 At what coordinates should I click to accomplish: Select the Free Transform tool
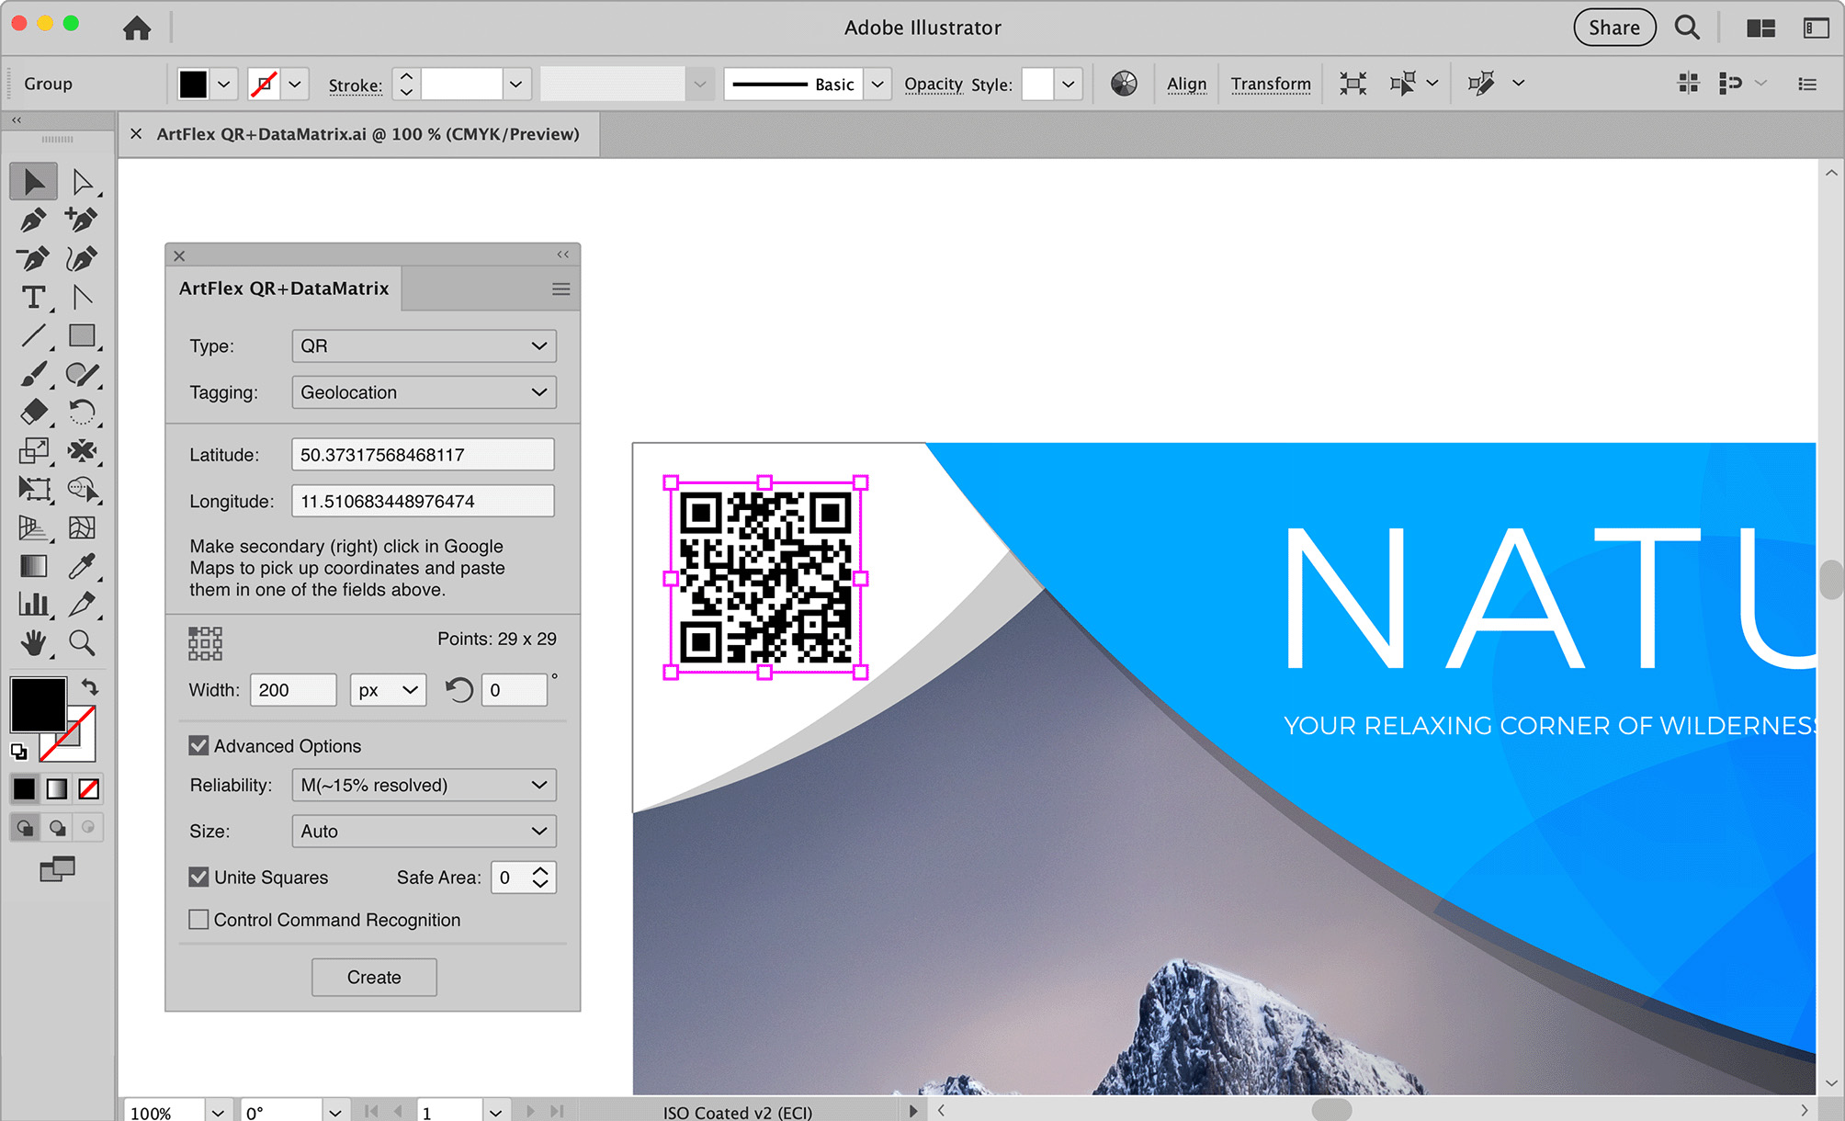(35, 489)
